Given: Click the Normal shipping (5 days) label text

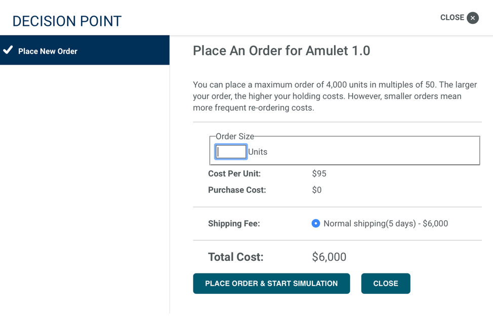Looking at the screenshot, I should coord(385,223).
